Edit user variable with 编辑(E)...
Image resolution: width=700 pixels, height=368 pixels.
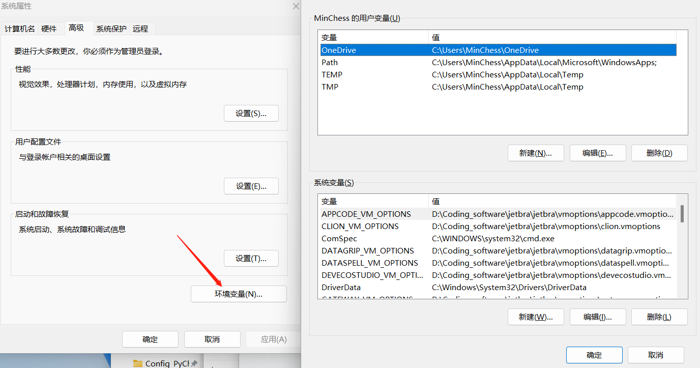tap(598, 153)
